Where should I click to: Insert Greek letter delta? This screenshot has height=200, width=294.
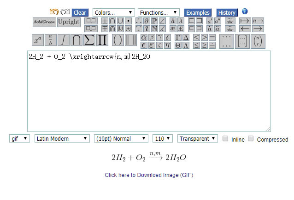167,38
